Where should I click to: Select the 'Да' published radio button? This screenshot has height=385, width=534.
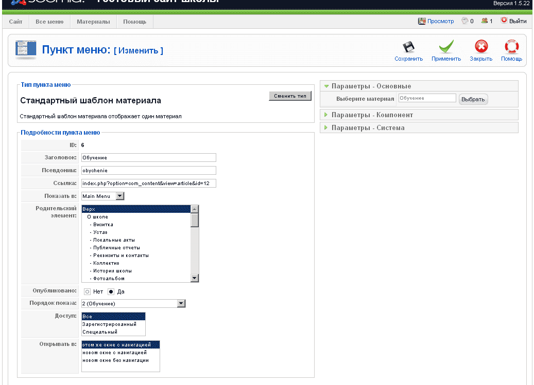(x=111, y=291)
